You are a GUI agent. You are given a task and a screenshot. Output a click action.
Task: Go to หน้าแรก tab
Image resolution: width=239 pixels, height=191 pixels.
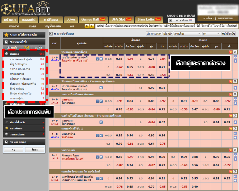(10, 20)
